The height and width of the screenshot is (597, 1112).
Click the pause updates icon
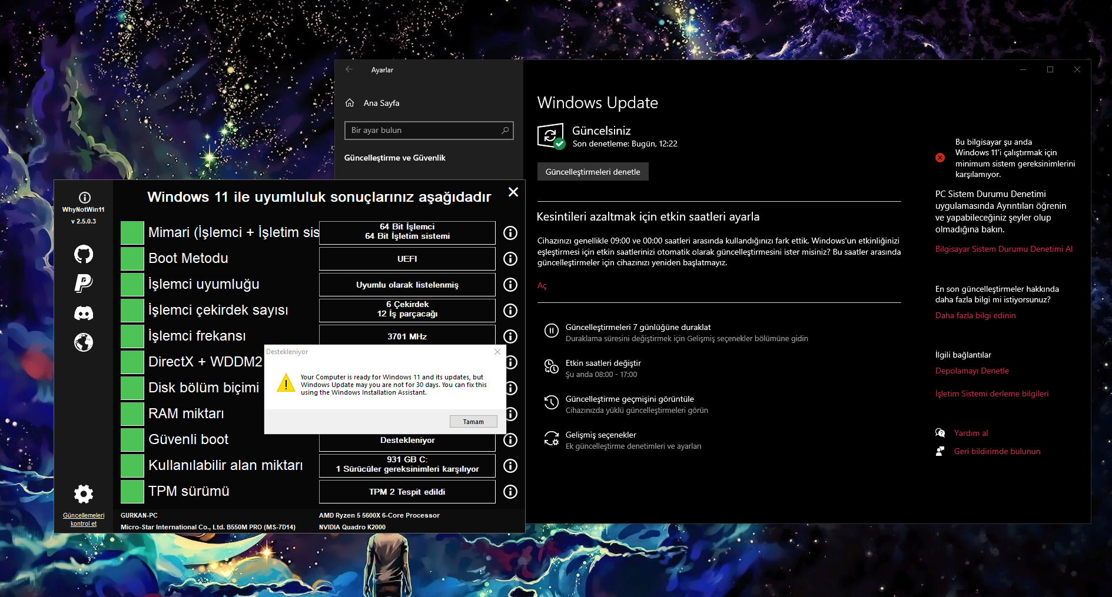[552, 331]
